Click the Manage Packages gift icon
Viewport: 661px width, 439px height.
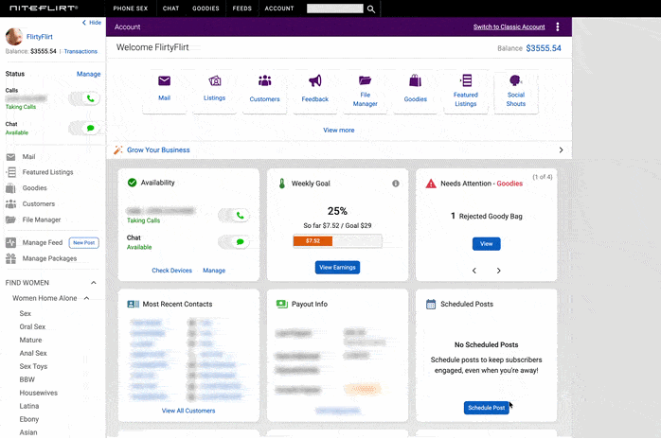(x=11, y=258)
